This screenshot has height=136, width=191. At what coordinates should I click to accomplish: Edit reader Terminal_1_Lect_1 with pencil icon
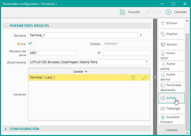[144, 77]
